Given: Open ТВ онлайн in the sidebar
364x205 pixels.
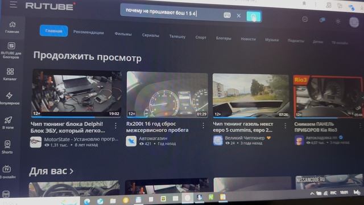Looking at the screenshot, I should click(x=7, y=172).
